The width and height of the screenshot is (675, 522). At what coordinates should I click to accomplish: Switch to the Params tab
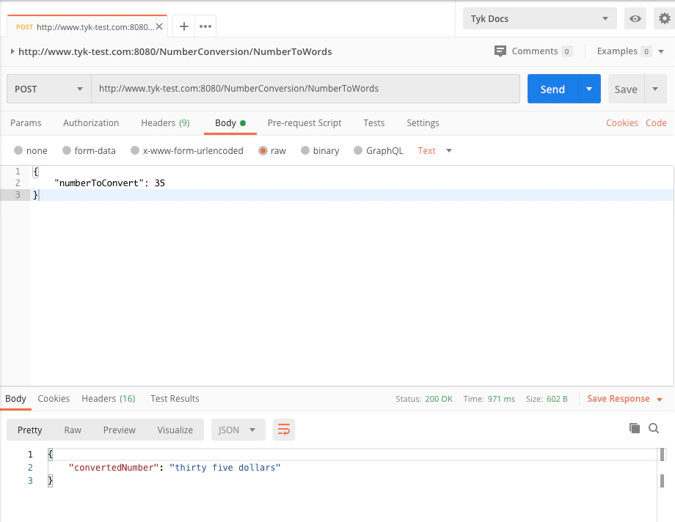(x=26, y=122)
